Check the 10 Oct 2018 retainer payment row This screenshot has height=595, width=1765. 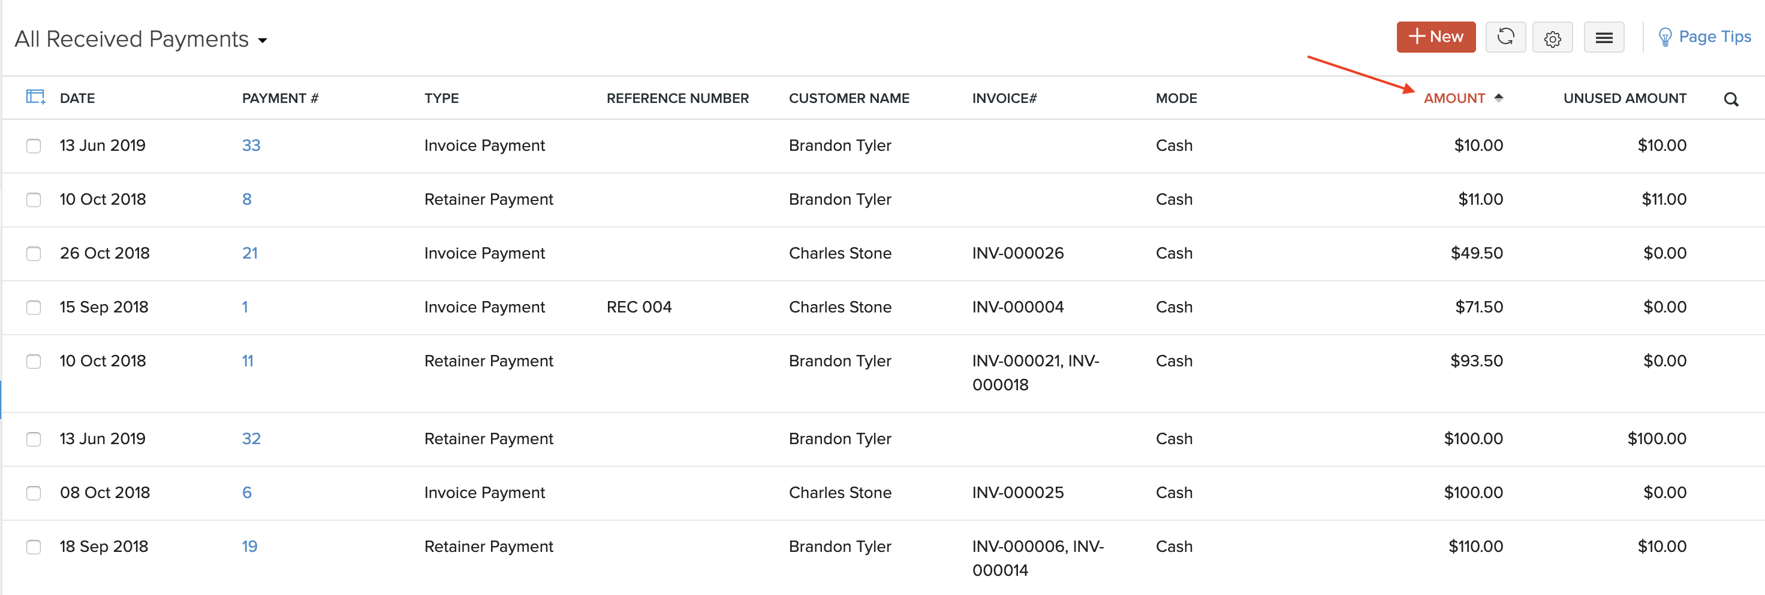coord(34,199)
